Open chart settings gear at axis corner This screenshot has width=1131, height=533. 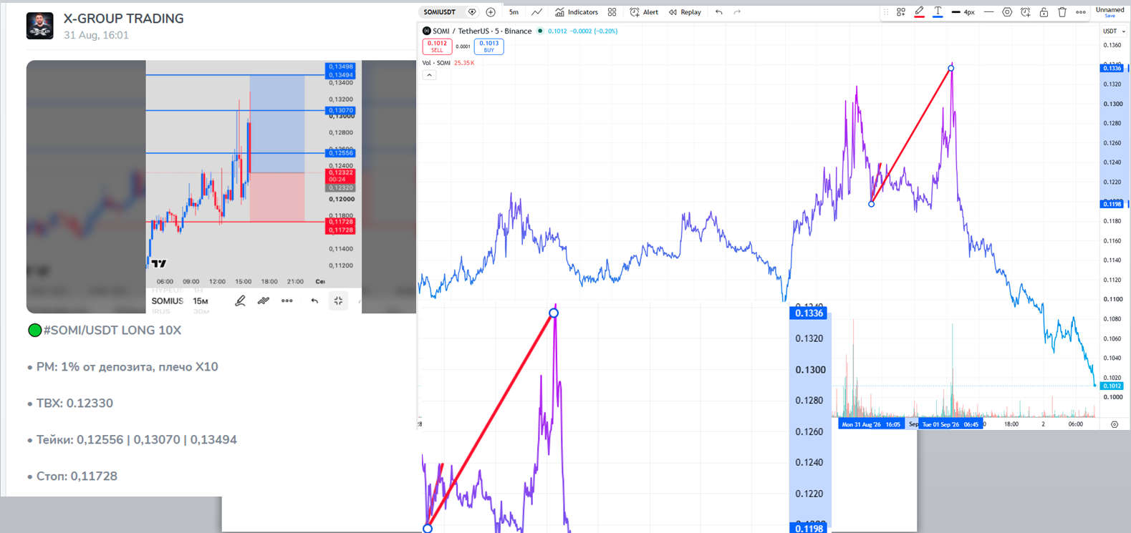[1115, 424]
